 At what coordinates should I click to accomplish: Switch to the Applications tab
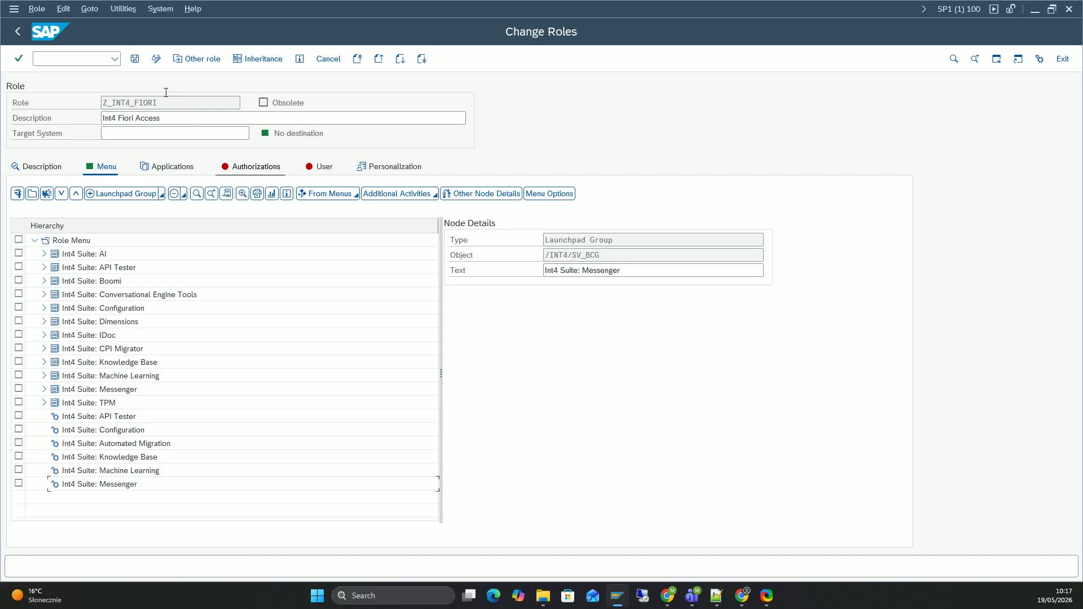(x=167, y=166)
